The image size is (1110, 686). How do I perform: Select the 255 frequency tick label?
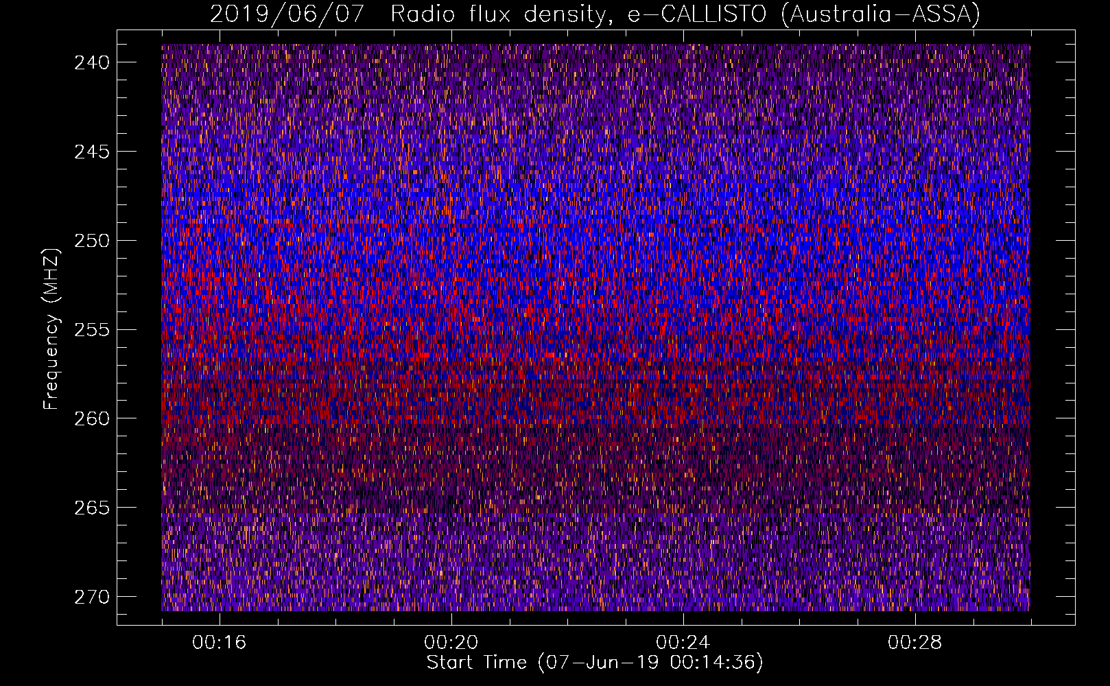(91, 330)
